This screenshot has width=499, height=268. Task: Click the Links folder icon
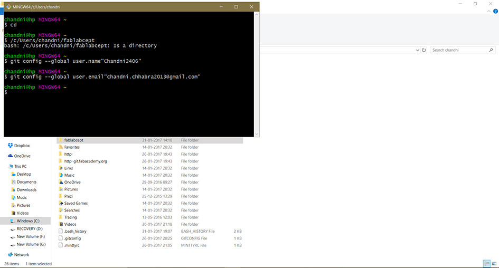pyautogui.click(x=61, y=168)
